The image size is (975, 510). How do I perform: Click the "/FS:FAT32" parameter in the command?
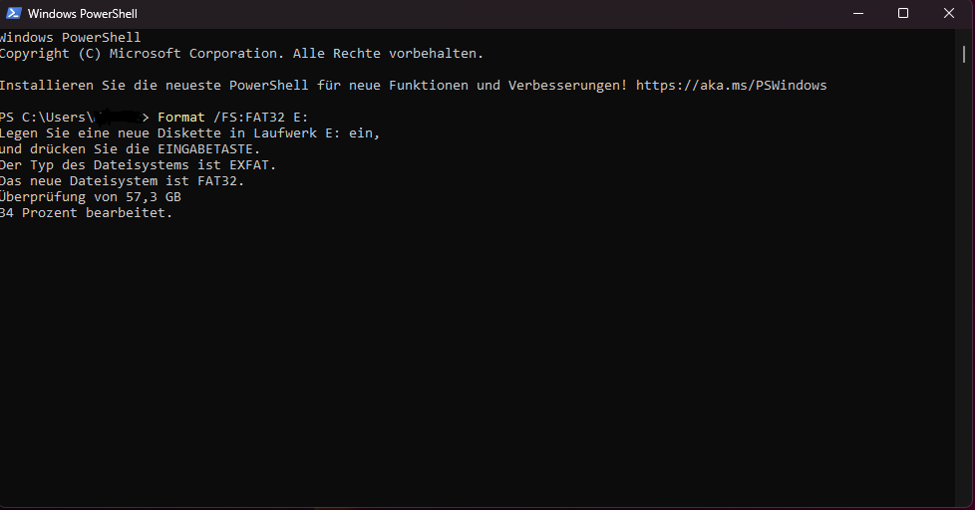click(x=248, y=118)
